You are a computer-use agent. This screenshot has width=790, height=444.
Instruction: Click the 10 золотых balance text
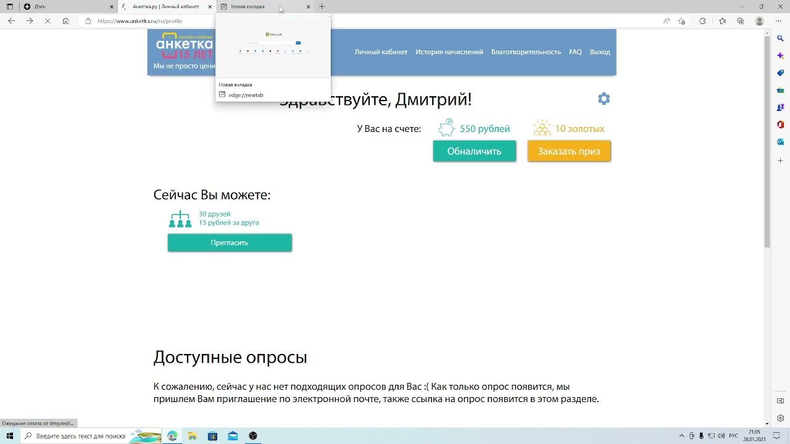[580, 128]
